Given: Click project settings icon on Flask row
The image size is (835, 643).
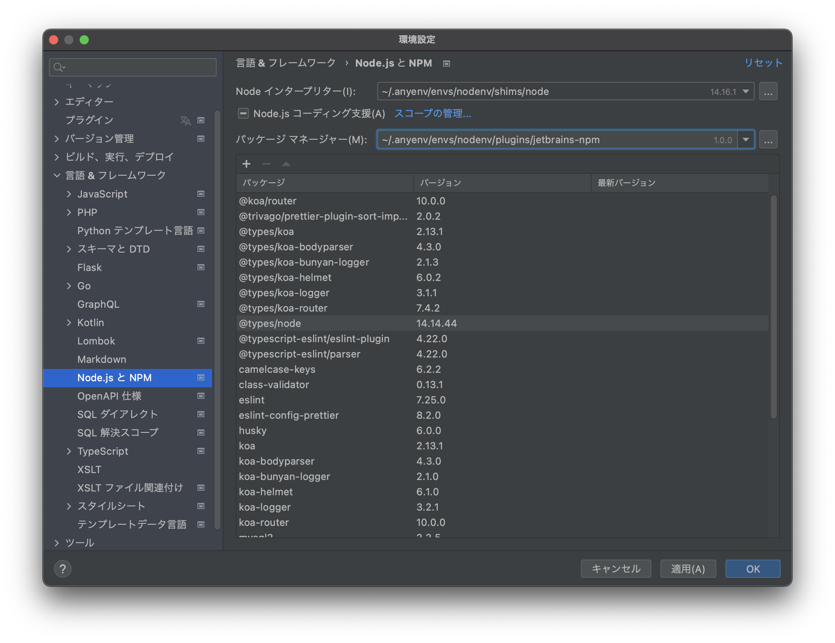Looking at the screenshot, I should tap(201, 268).
